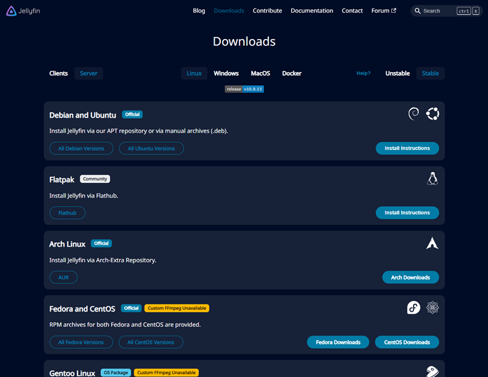Image resolution: width=488 pixels, height=377 pixels.
Task: Open the All Fedora Versions link
Action: tap(81, 342)
